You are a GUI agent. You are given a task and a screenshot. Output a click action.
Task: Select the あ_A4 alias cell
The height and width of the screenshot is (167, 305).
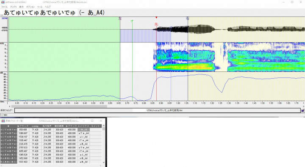tap(84, 129)
